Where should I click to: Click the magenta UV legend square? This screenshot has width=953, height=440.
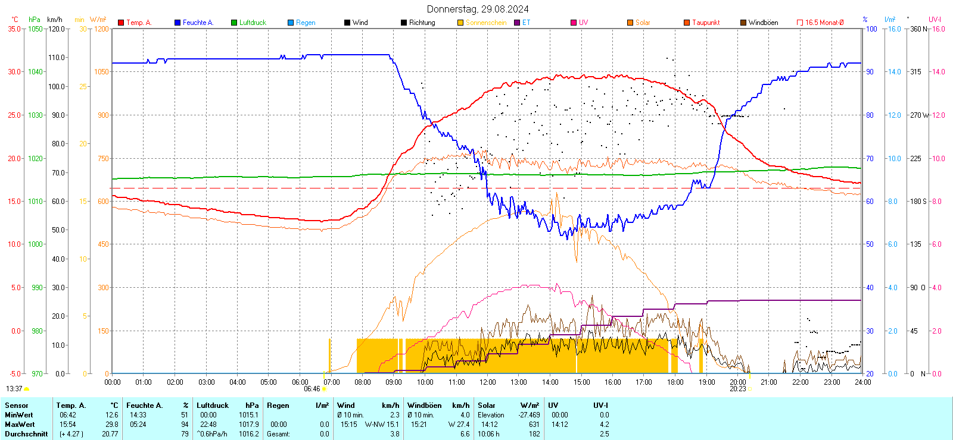(x=574, y=23)
